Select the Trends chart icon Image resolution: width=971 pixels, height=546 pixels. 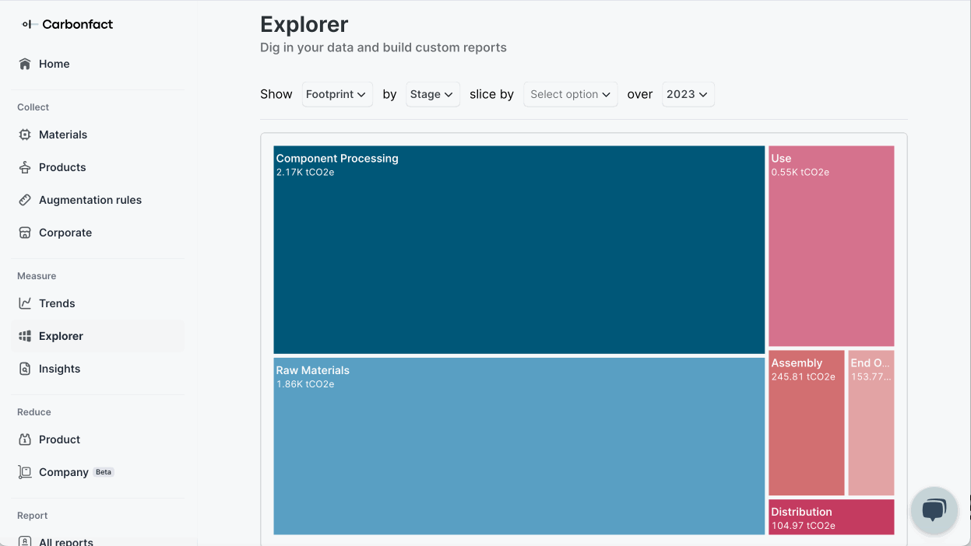23,303
